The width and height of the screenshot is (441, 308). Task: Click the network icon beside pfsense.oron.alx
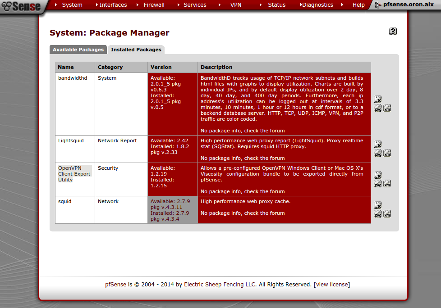click(x=378, y=5)
